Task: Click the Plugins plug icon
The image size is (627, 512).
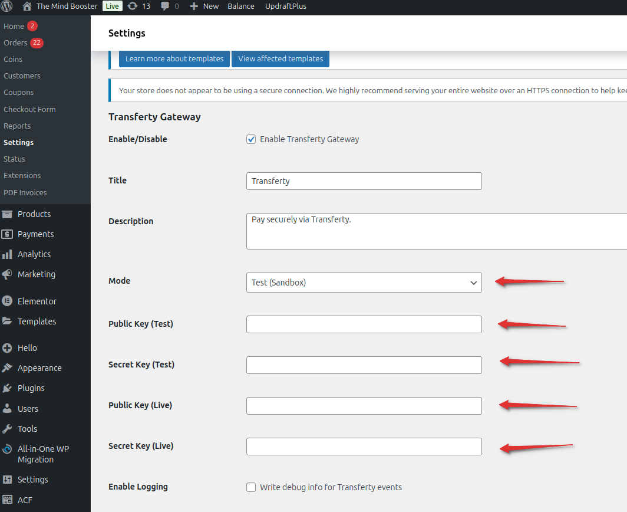Action: (x=7, y=388)
